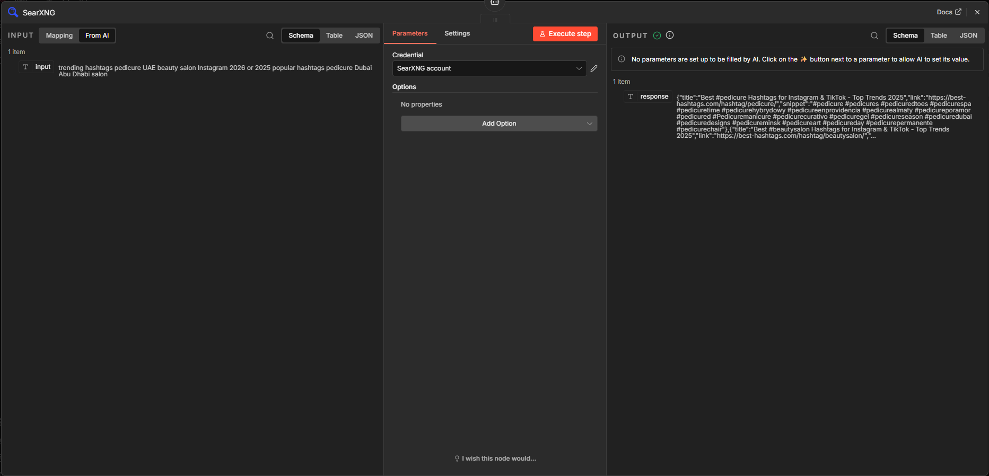This screenshot has height=476, width=989.
Task: Edit the SearXNG credential with pencil icon
Action: point(594,68)
